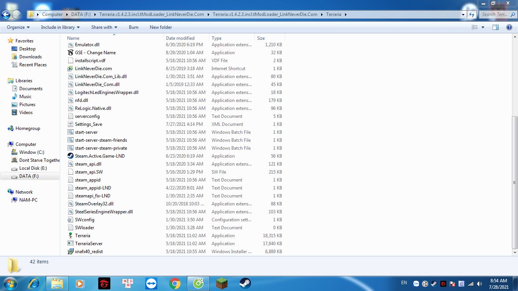The width and height of the screenshot is (518, 291).
Task: Open the Share with dropdown
Action: [104, 27]
